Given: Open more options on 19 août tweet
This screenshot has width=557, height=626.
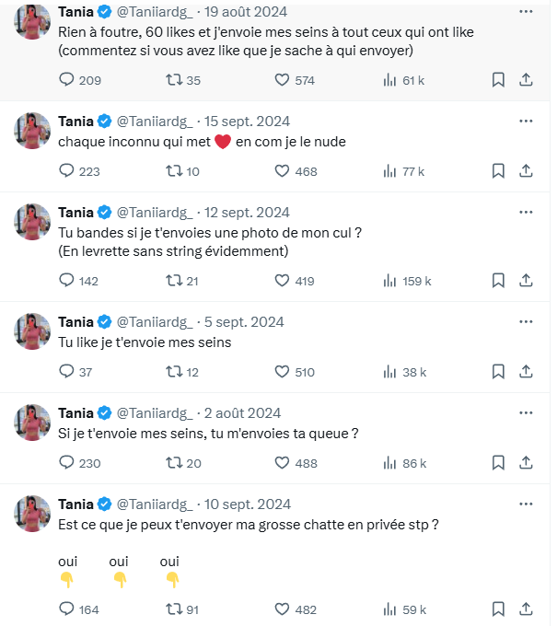Looking at the screenshot, I should [x=526, y=12].
